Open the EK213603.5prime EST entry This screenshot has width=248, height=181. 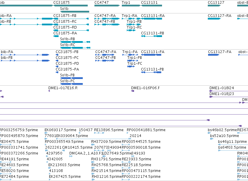click(64, 165)
